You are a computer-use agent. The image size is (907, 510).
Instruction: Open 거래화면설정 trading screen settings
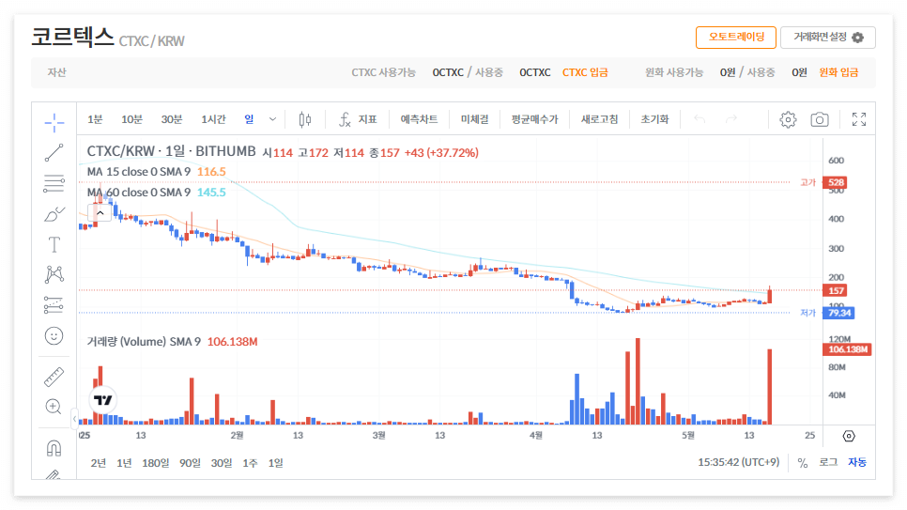click(828, 37)
